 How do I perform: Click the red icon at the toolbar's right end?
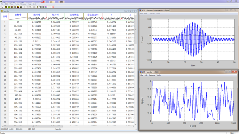coord(52,7)
